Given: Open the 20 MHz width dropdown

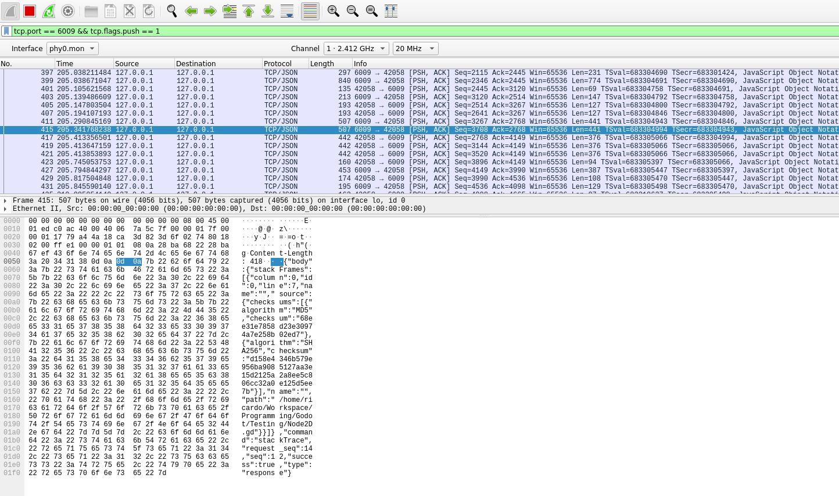Looking at the screenshot, I should click(x=415, y=49).
